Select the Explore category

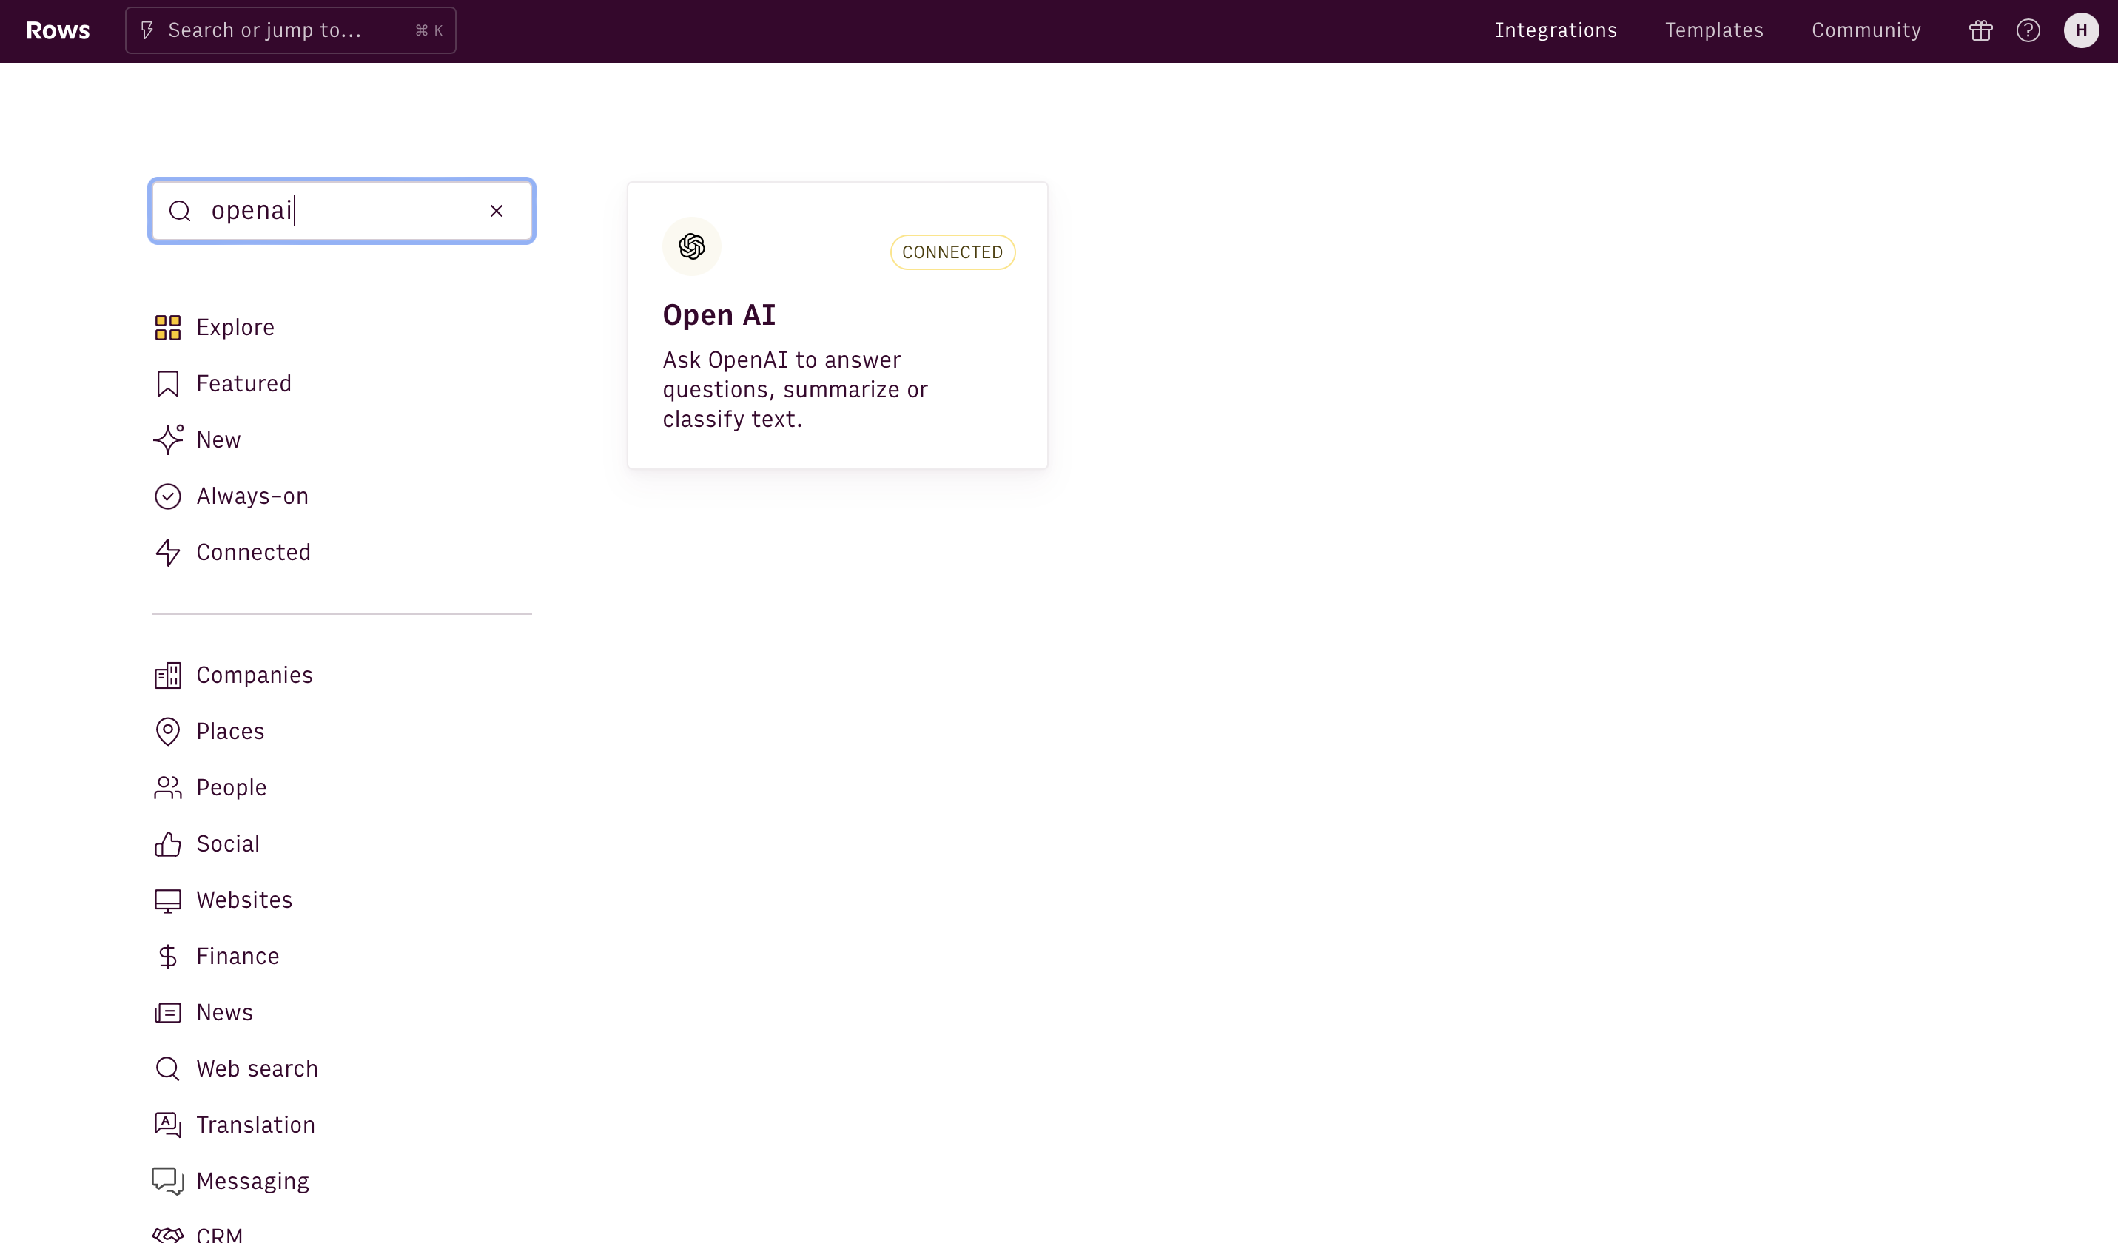click(235, 328)
